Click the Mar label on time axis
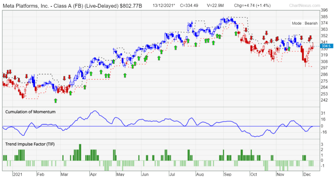The height and width of the screenshot is (178, 334). [65, 174]
